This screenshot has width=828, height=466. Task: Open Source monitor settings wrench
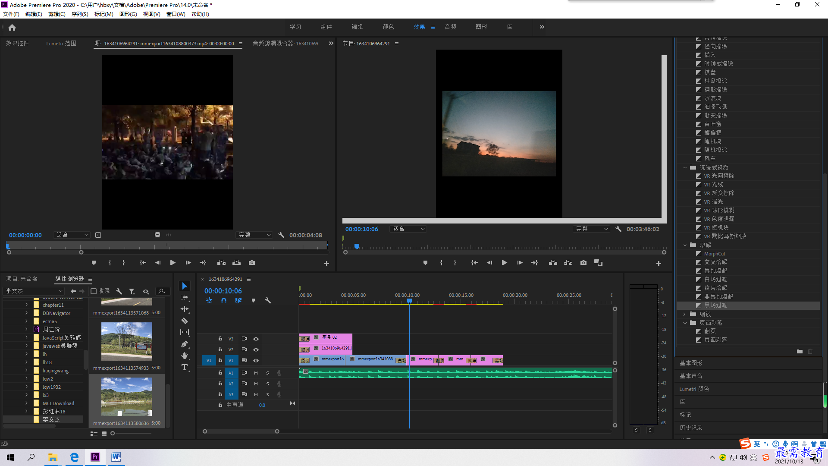point(281,235)
